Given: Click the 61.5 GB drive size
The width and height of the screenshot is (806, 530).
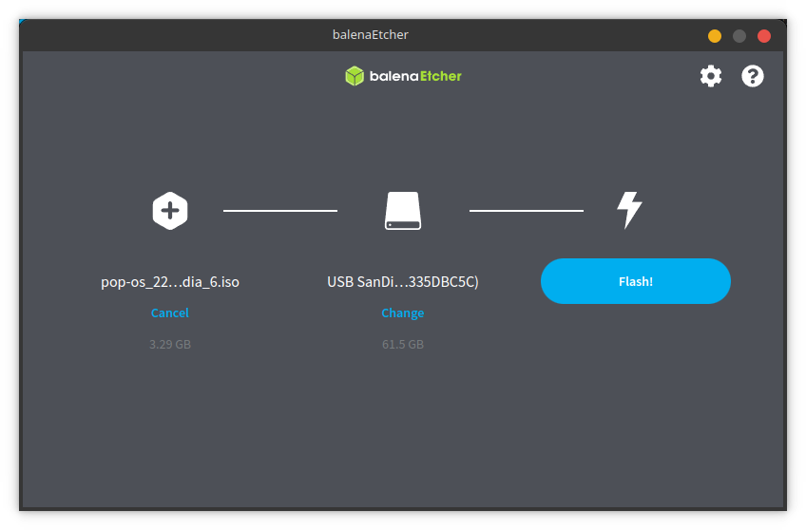Looking at the screenshot, I should [403, 344].
